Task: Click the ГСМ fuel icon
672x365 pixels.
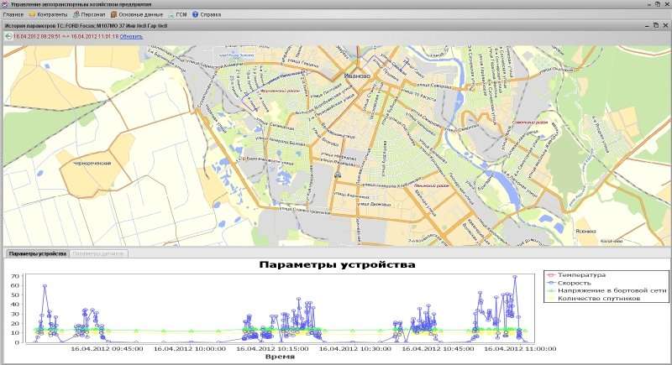Action: (171, 14)
